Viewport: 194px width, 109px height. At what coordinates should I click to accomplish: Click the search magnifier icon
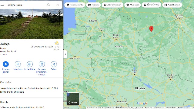48,5
